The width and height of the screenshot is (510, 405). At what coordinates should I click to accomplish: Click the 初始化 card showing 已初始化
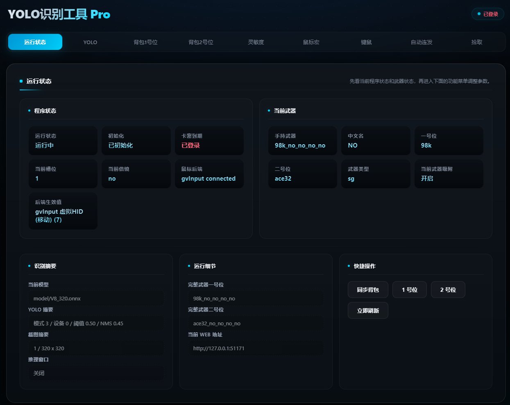(136, 141)
